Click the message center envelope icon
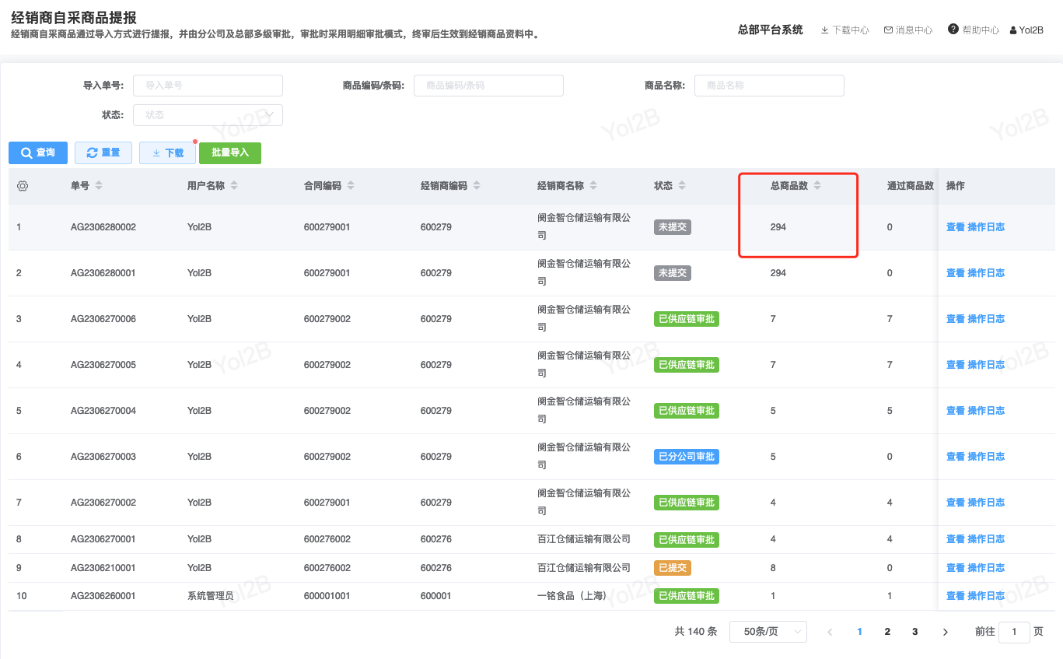The image size is (1063, 659). (888, 30)
